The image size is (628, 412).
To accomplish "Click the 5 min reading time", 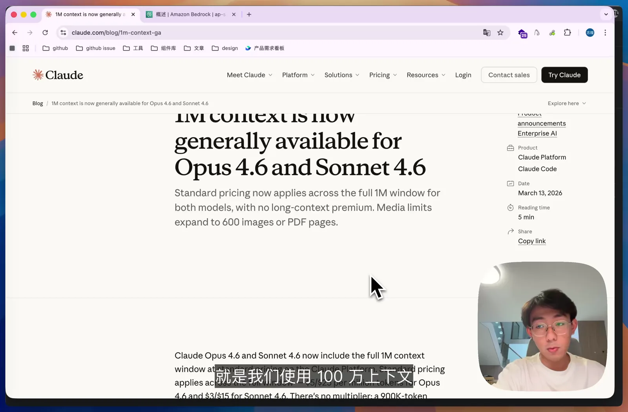I will coord(526,217).
